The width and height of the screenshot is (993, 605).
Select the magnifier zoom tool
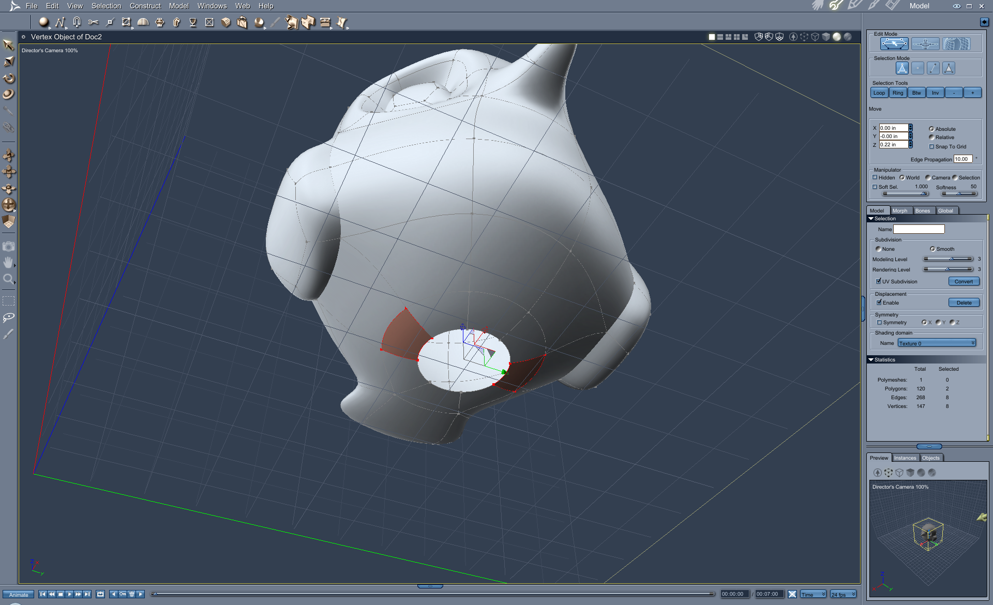coord(8,280)
